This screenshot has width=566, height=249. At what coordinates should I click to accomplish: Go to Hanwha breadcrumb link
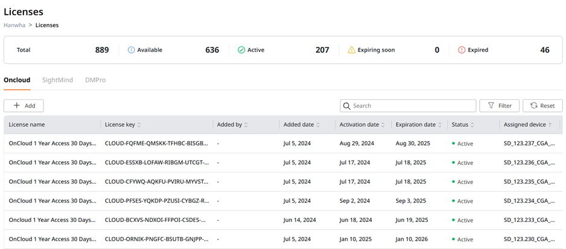click(x=14, y=25)
